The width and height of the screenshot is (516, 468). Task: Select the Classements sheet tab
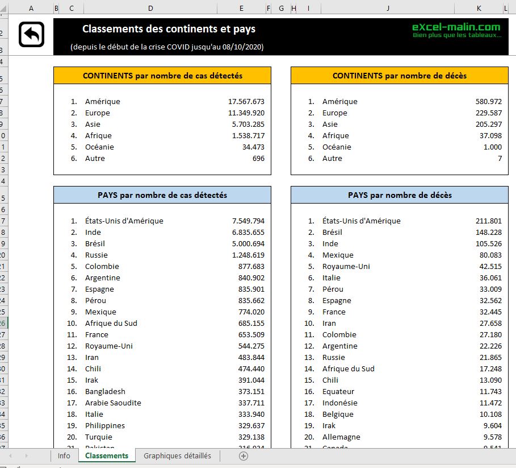point(107,455)
